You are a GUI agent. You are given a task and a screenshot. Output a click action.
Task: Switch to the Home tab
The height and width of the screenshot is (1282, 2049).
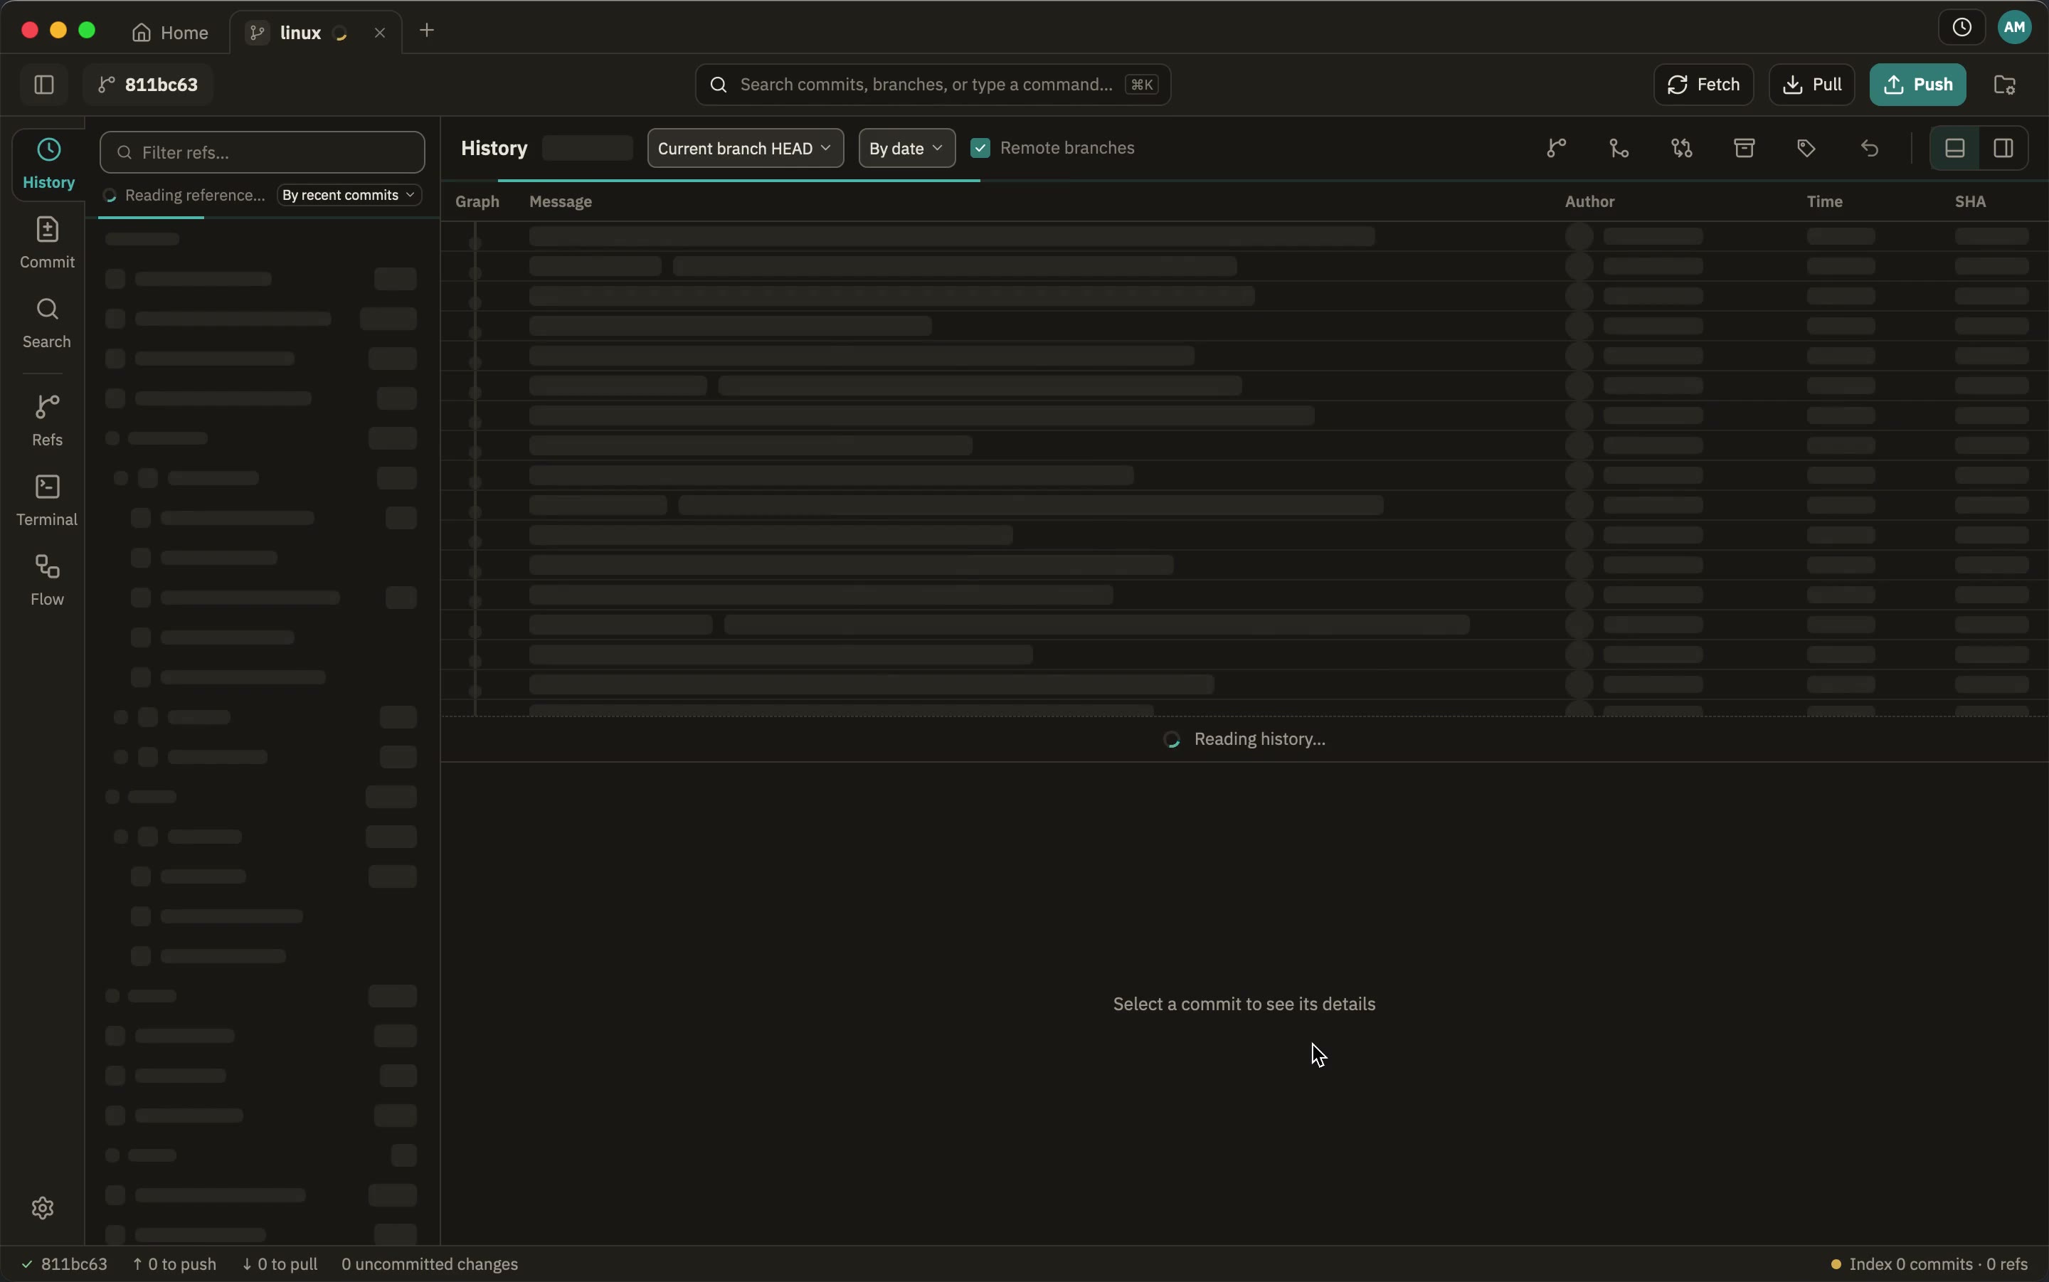(x=171, y=32)
